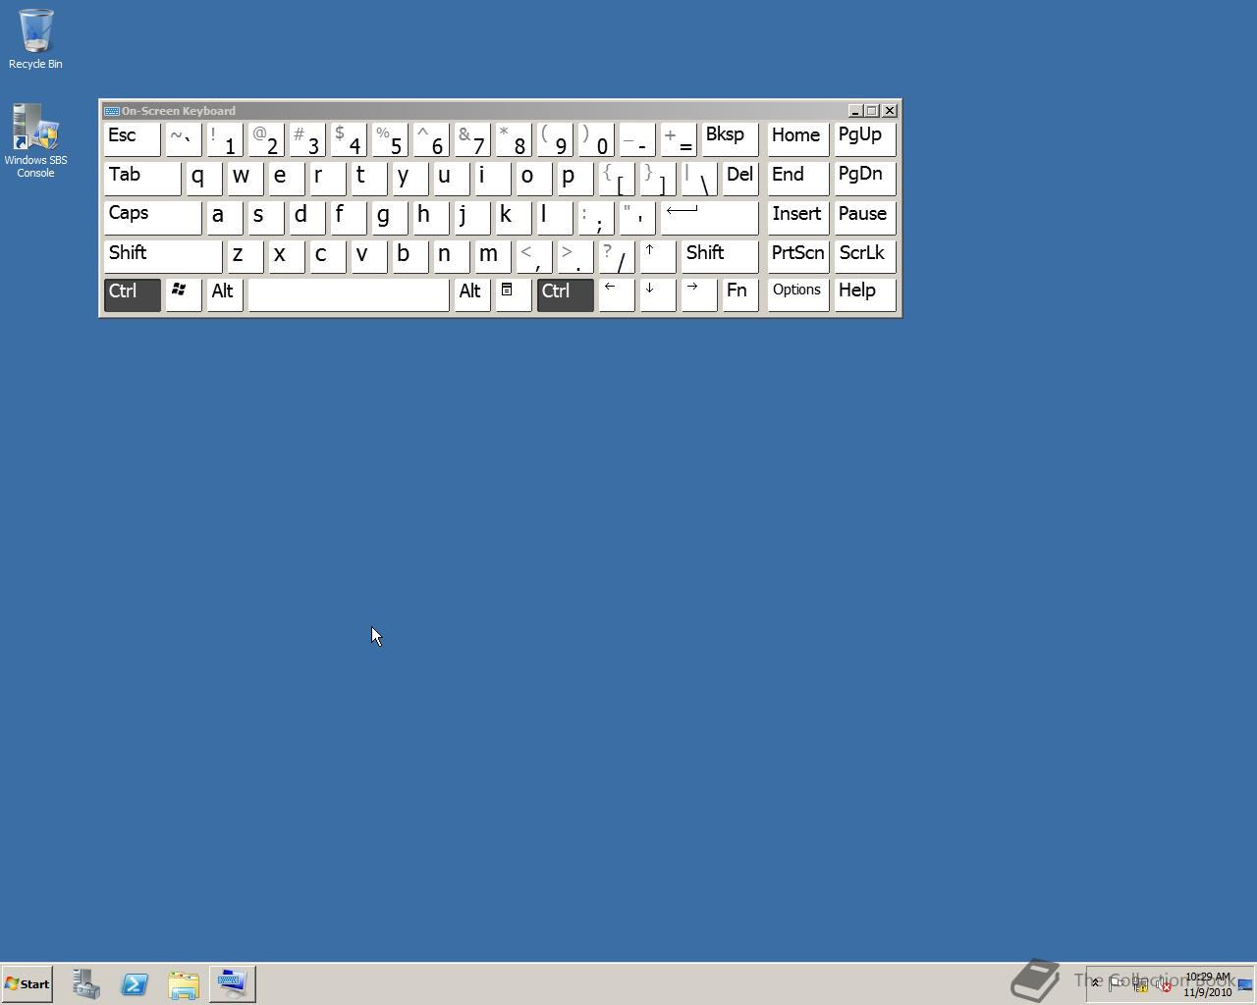Toggle the right Shift key
This screenshot has height=1005, width=1257.
[720, 255]
